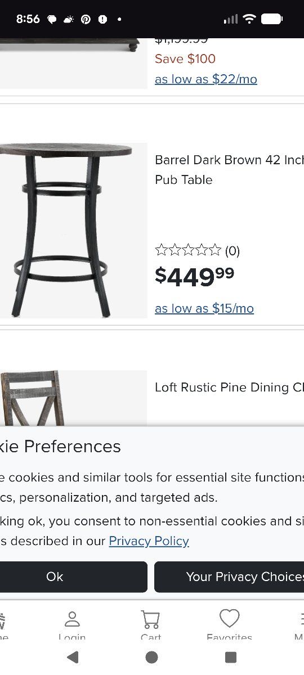
Task: Open the Cart icon in bottom navigation
Action: [x=150, y=620]
